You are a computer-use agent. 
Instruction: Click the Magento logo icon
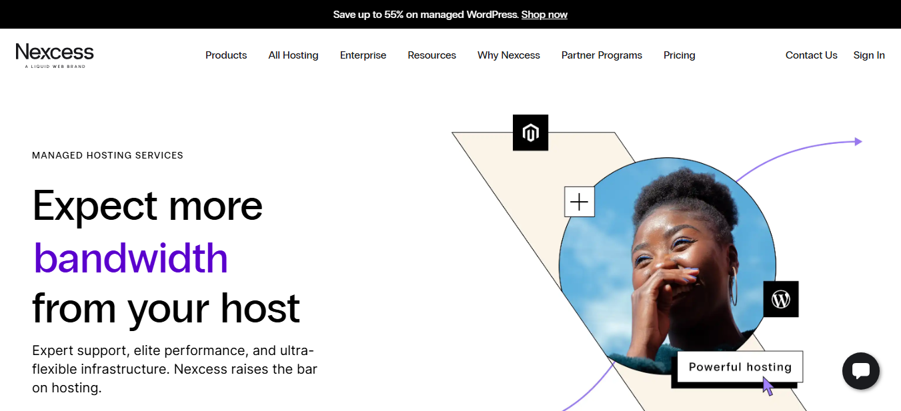coord(530,133)
